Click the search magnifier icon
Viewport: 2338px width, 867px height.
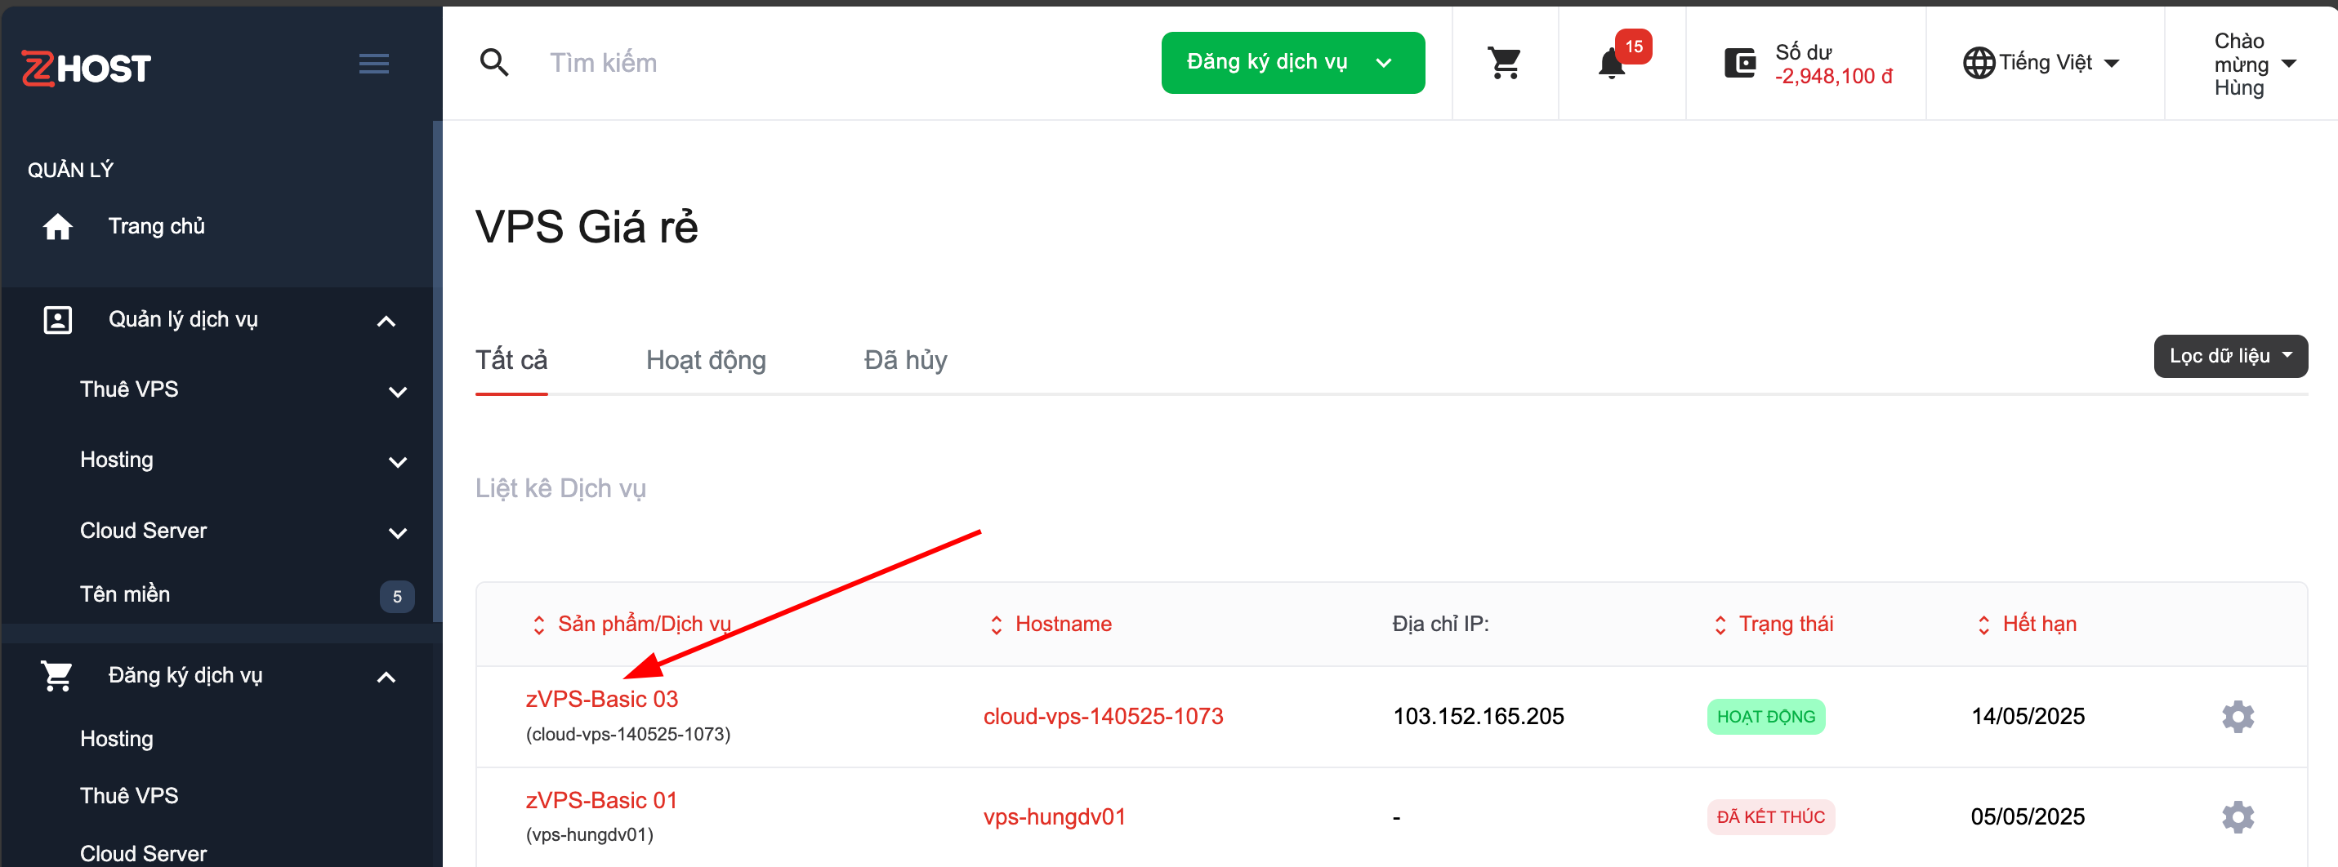pos(493,63)
